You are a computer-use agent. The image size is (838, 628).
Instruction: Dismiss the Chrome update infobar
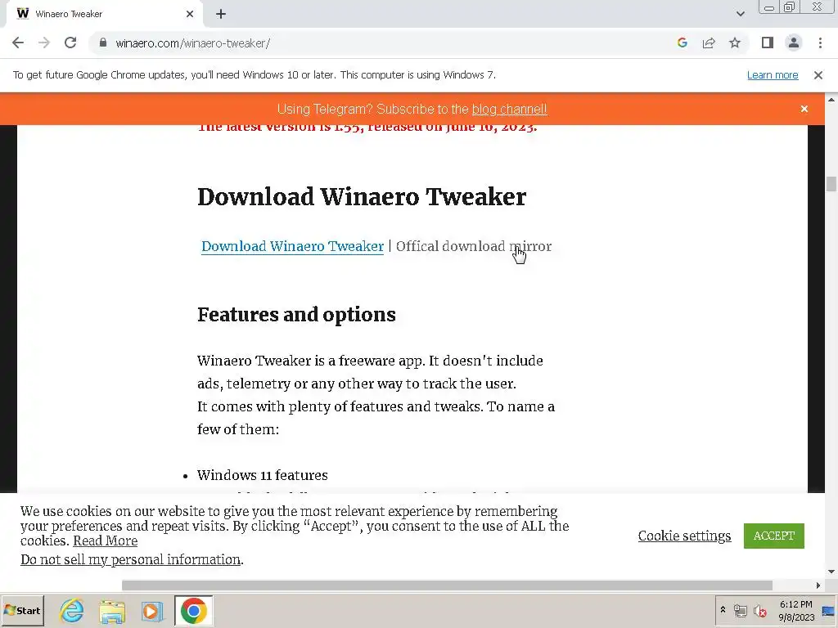(x=818, y=75)
